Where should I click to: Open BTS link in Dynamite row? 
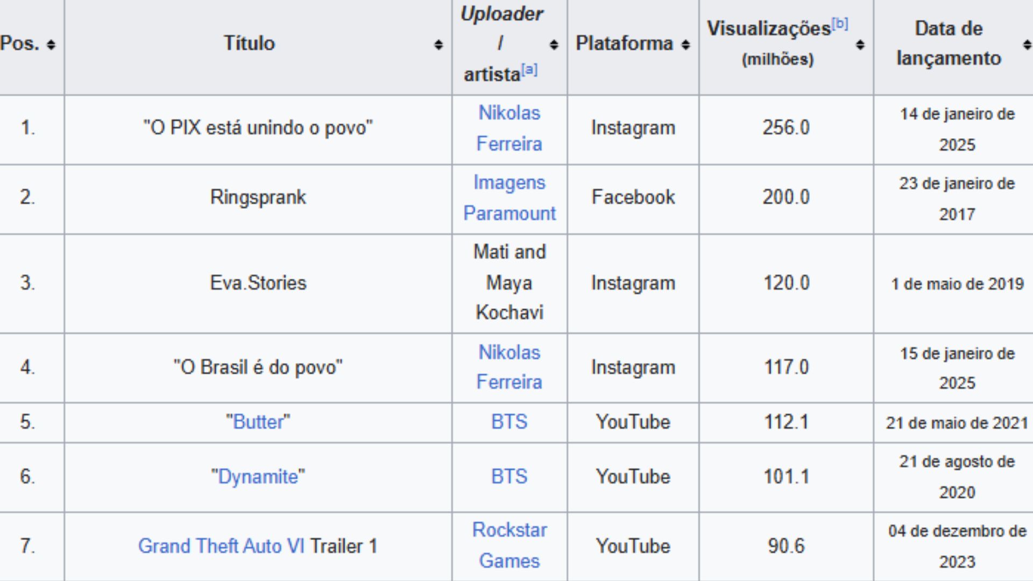coord(509,477)
